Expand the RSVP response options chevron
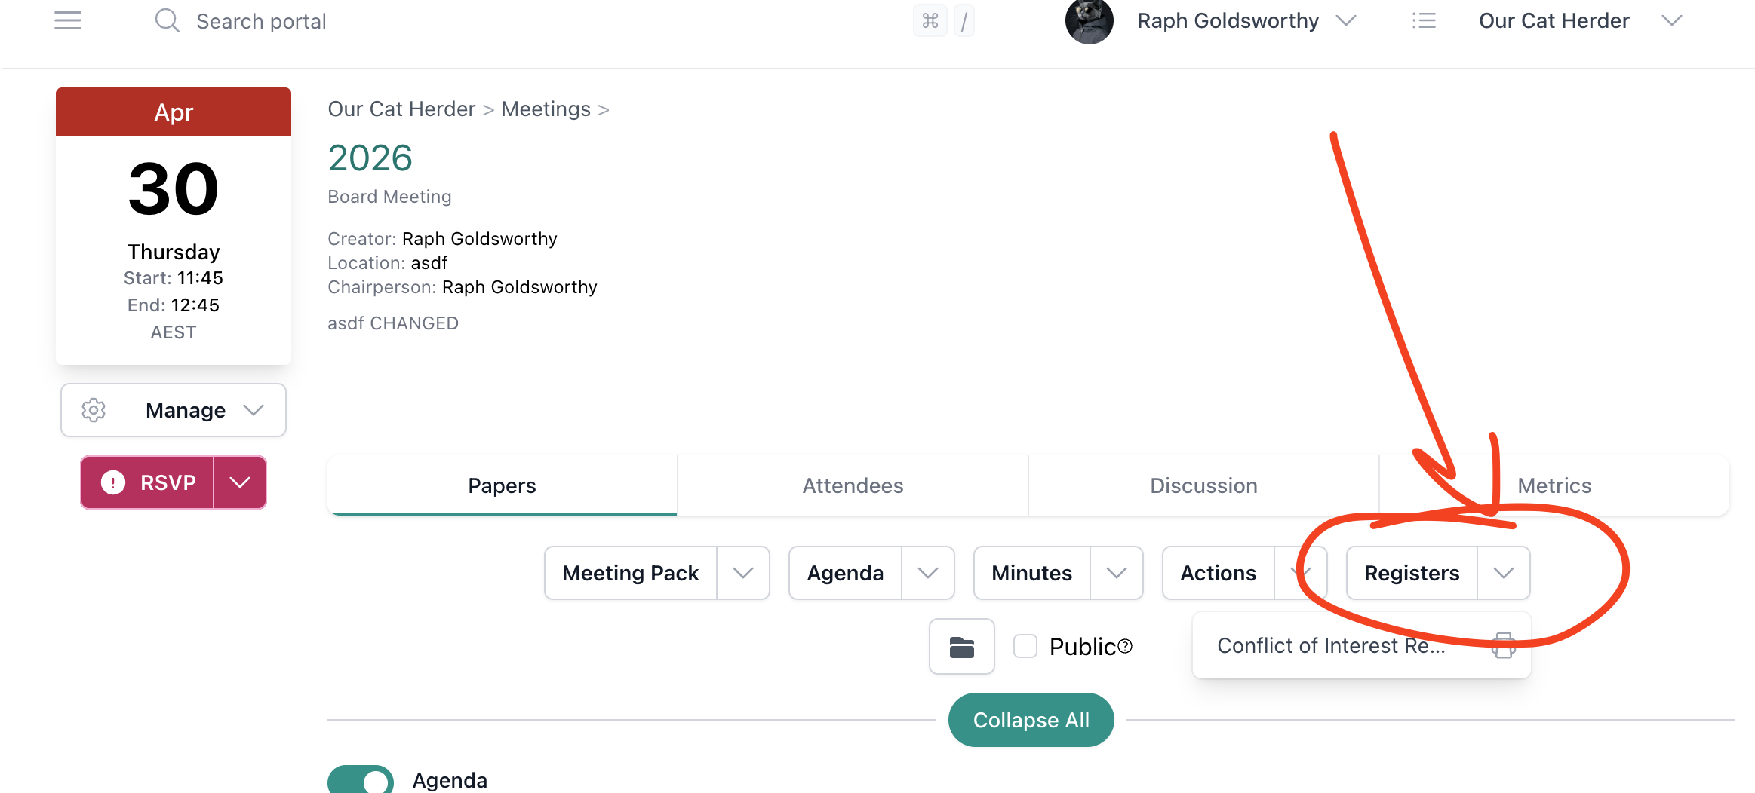 pos(241,482)
